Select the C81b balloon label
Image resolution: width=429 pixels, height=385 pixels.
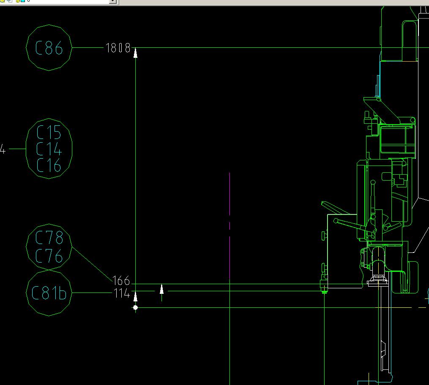[49, 293]
